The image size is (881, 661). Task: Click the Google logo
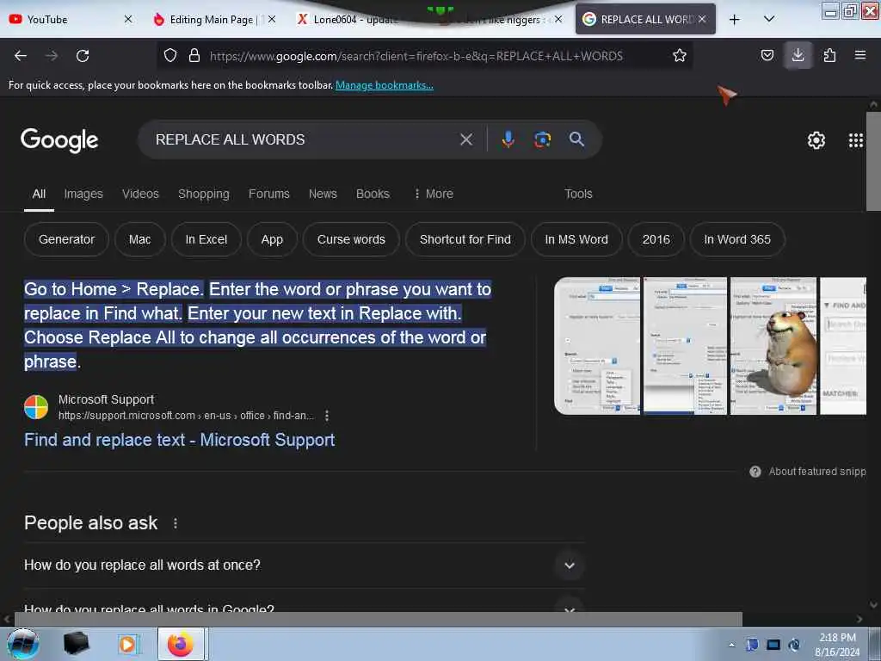pos(59,140)
